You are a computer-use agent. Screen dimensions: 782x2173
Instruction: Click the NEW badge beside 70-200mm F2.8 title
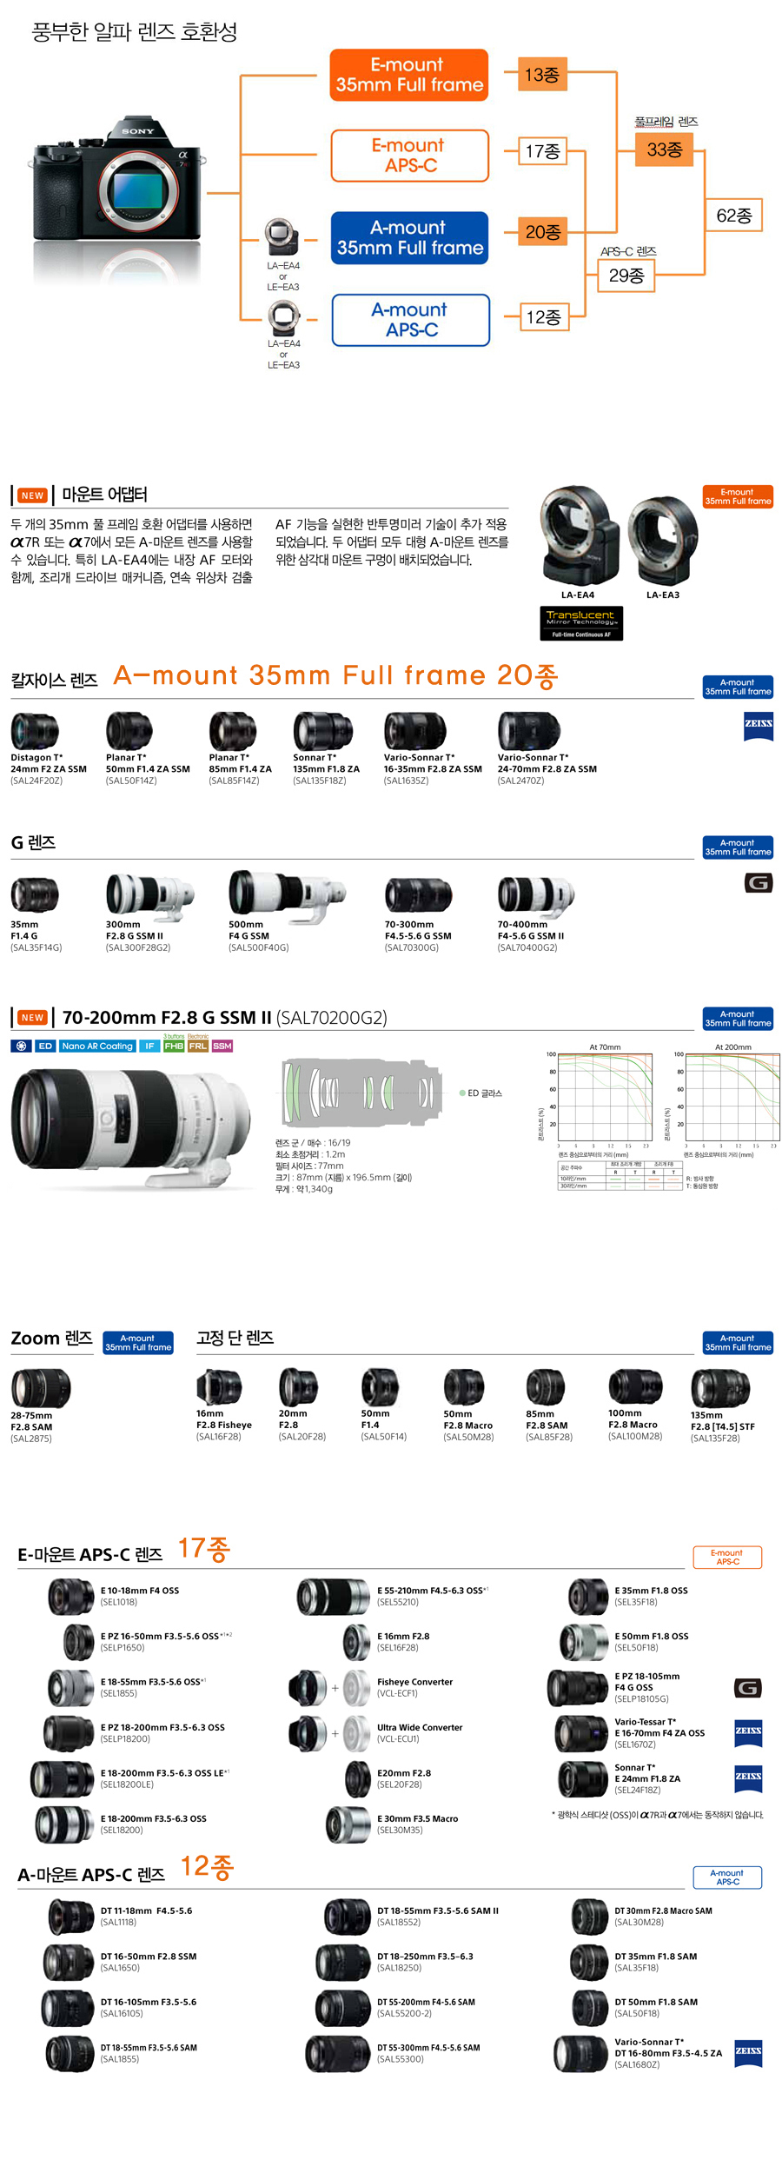(33, 1018)
